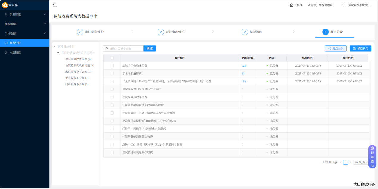Collapse the 医疗健康审计 tree node
Screen dimensions: 378x189
click(55, 46)
